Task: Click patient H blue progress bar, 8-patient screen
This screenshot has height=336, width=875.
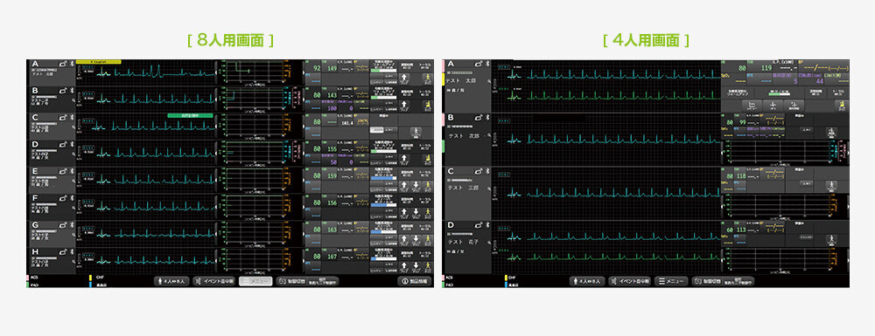Action: coord(384,258)
